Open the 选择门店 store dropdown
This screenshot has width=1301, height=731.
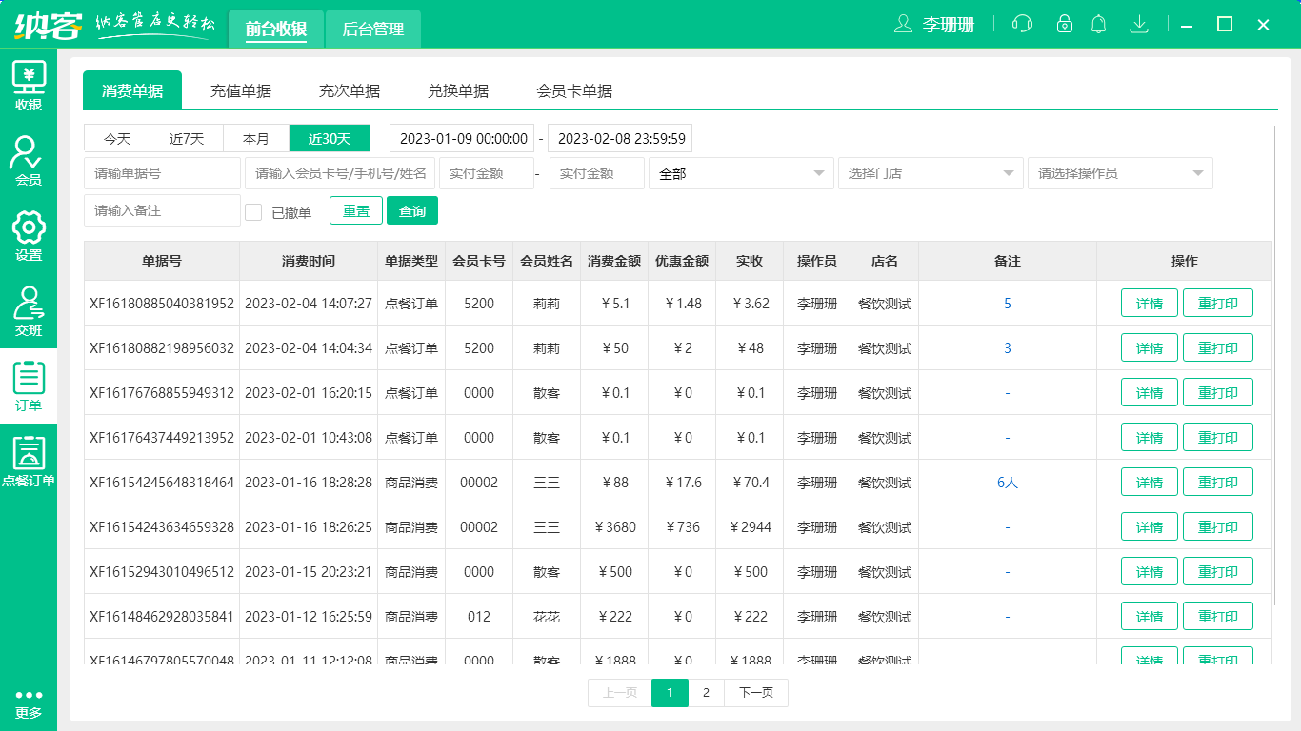930,173
